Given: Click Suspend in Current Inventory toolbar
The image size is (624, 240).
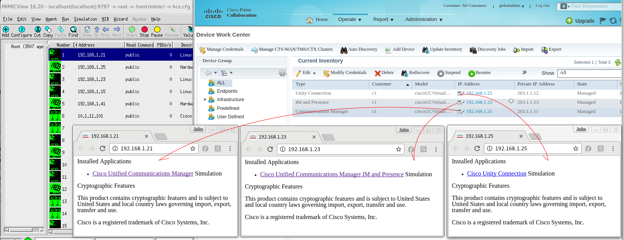Looking at the screenshot, I should (449, 73).
